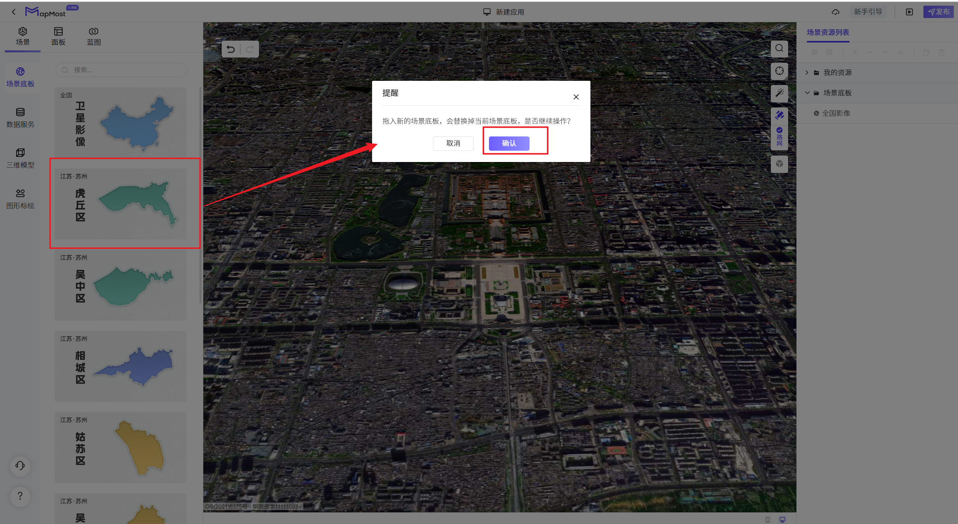Click the undo arrow on the map
The image size is (958, 524).
231,49
